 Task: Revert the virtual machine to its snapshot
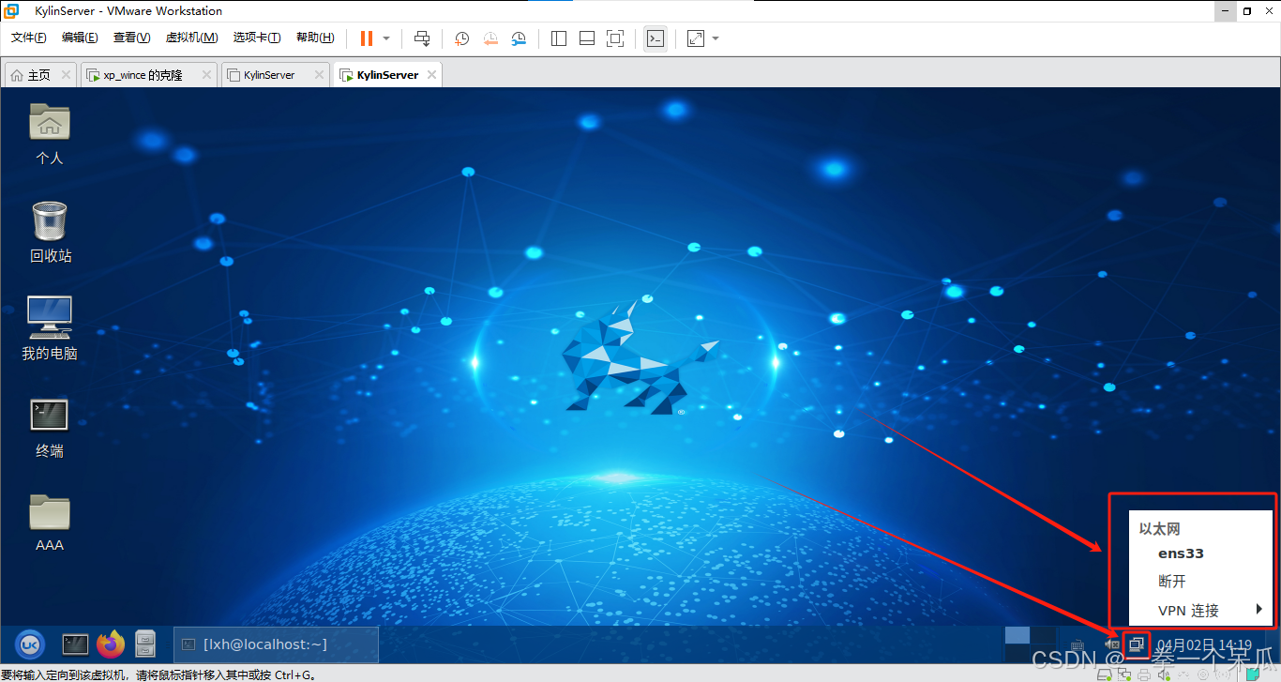coord(490,38)
